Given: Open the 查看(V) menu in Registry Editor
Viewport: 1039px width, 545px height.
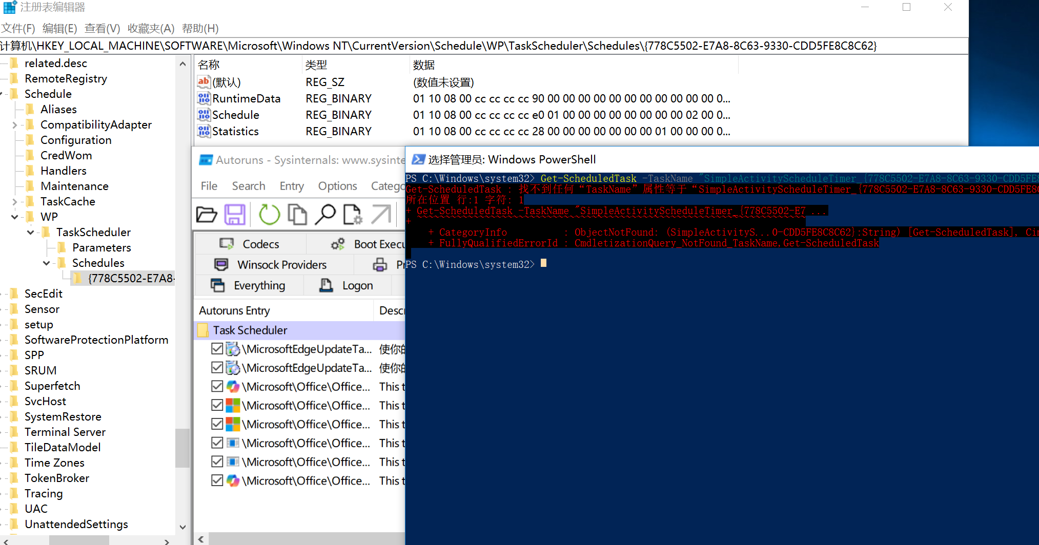Looking at the screenshot, I should click(102, 29).
